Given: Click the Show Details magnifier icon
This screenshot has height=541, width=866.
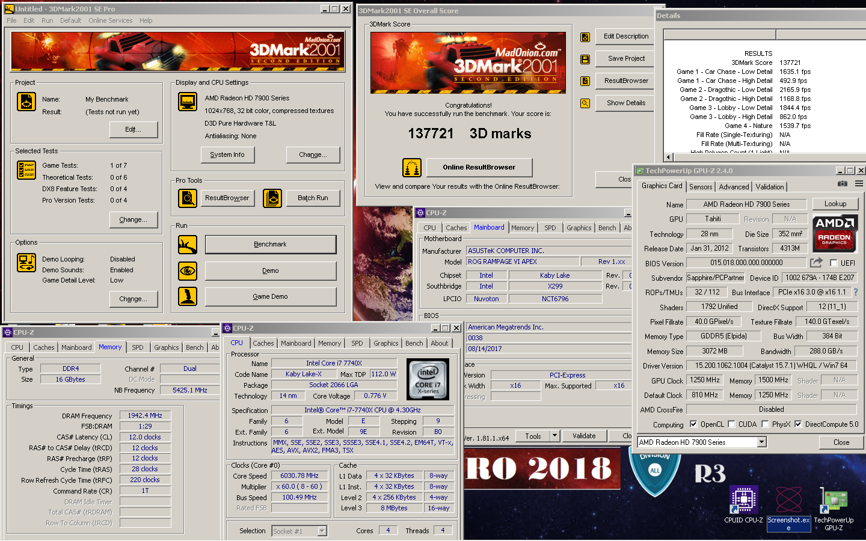Looking at the screenshot, I should coord(585,103).
